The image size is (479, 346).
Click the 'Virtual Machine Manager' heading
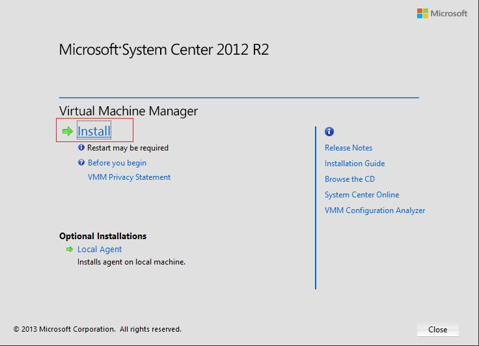pos(129,111)
